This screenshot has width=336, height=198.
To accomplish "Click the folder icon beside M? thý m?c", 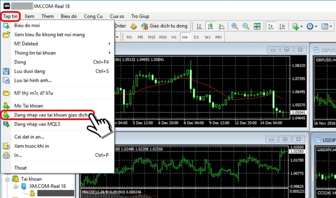I will tap(6, 93).
